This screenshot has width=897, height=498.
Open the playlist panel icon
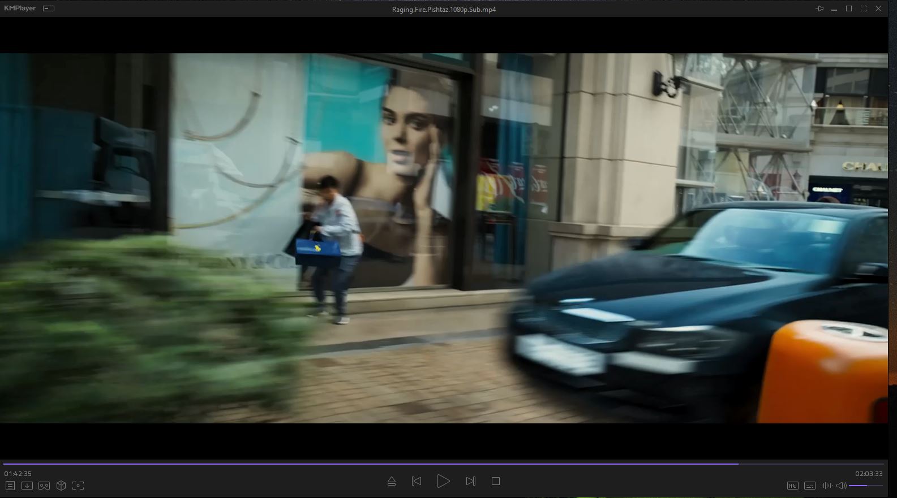[10, 486]
